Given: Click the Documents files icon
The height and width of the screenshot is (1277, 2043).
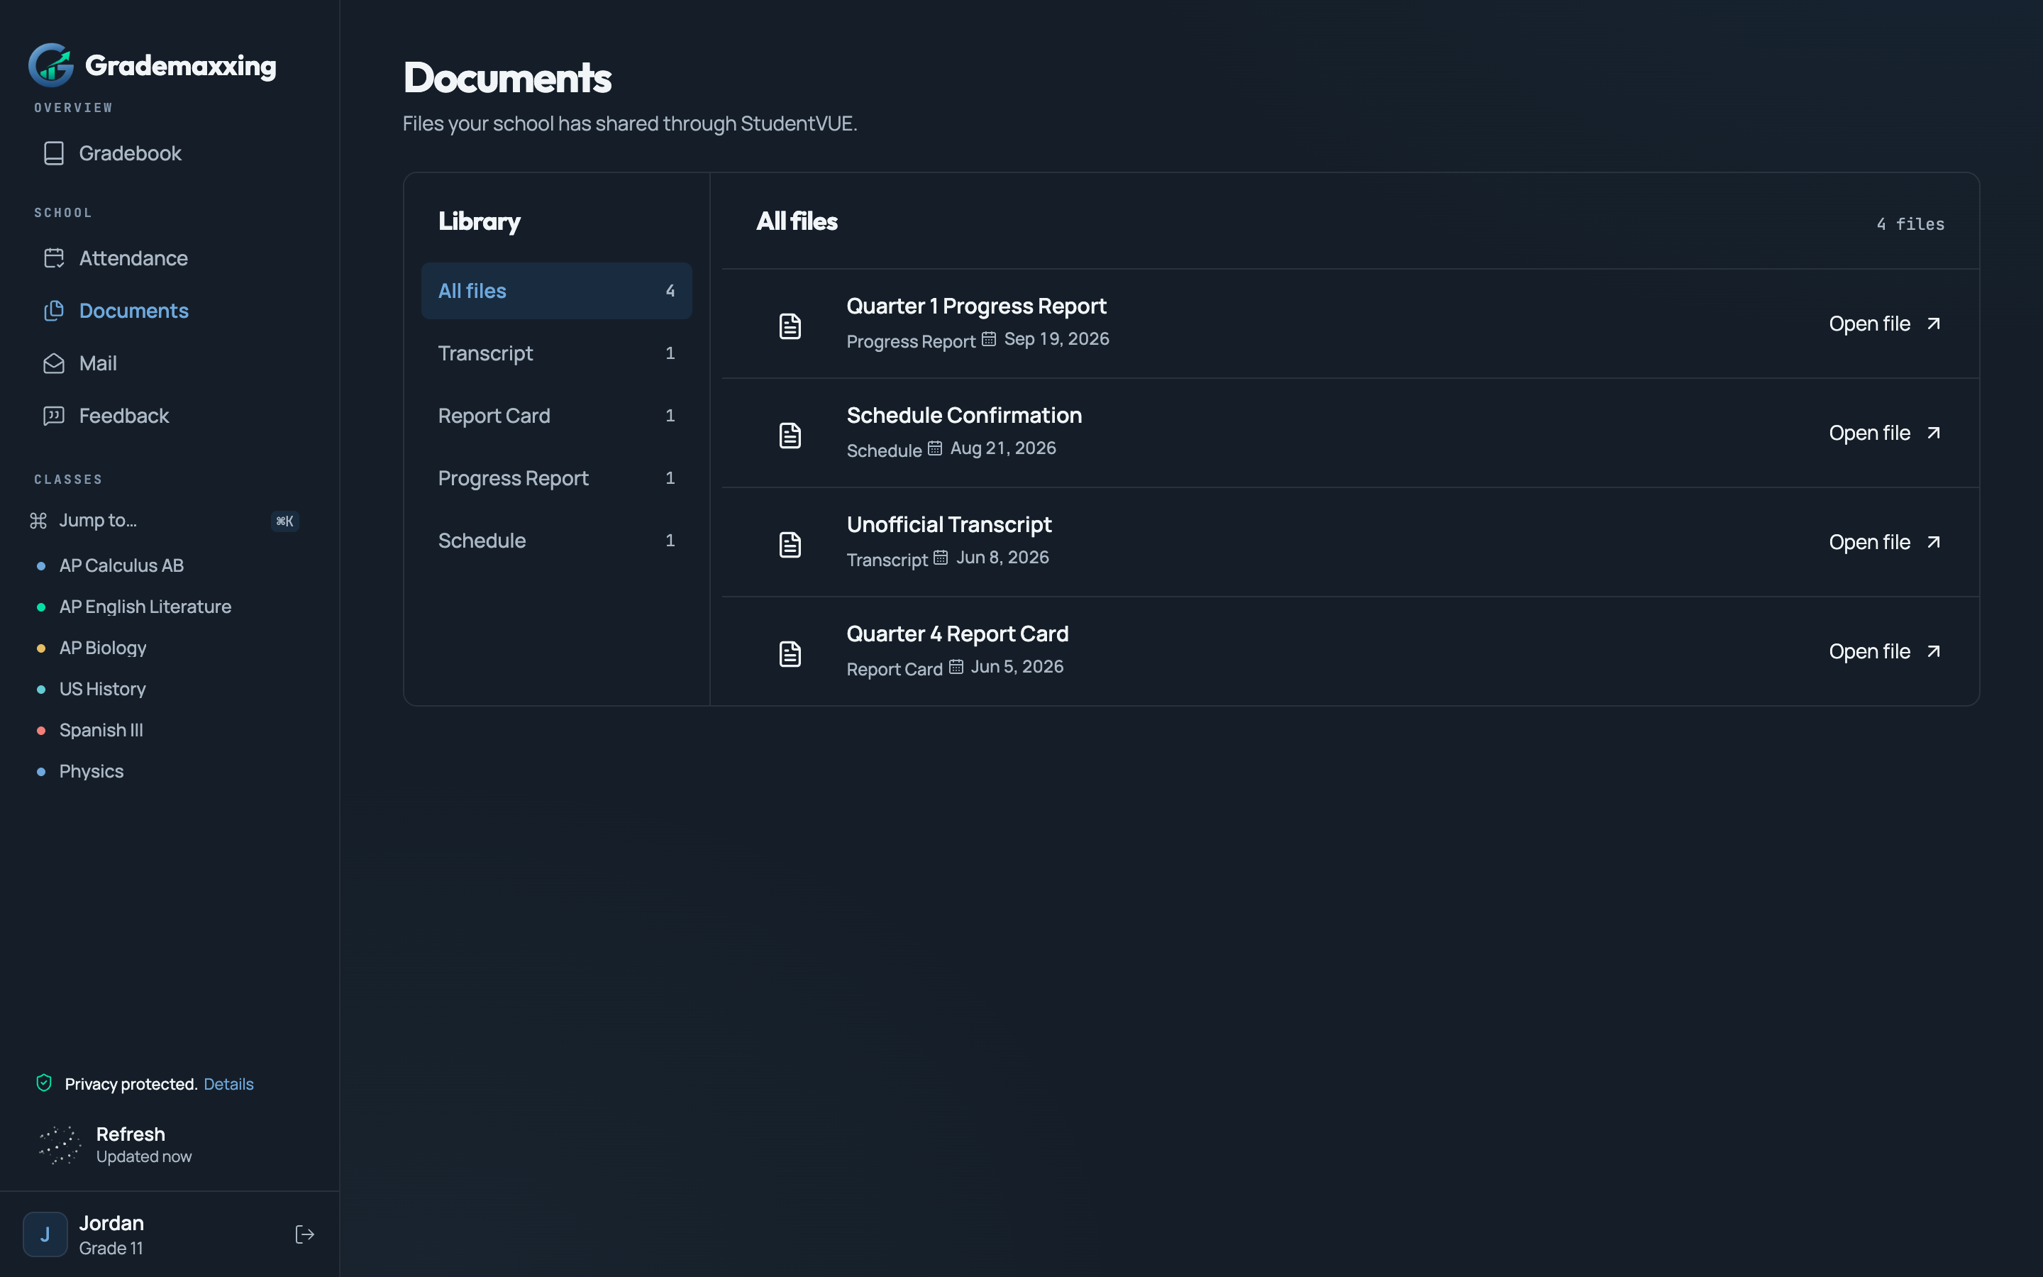Looking at the screenshot, I should pyautogui.click(x=54, y=310).
